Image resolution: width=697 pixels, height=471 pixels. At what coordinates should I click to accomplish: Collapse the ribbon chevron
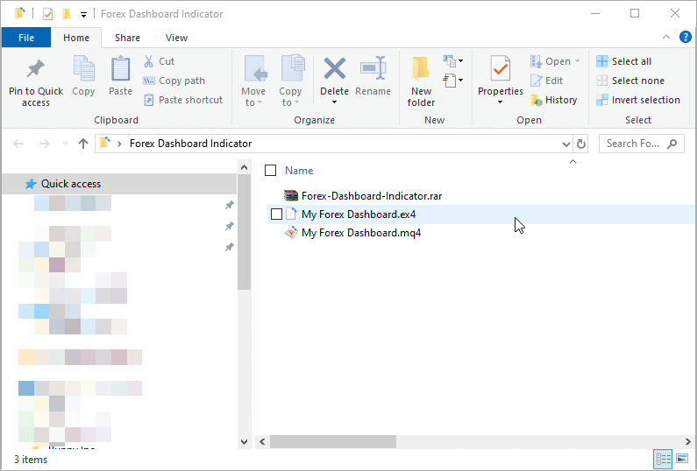coord(666,38)
